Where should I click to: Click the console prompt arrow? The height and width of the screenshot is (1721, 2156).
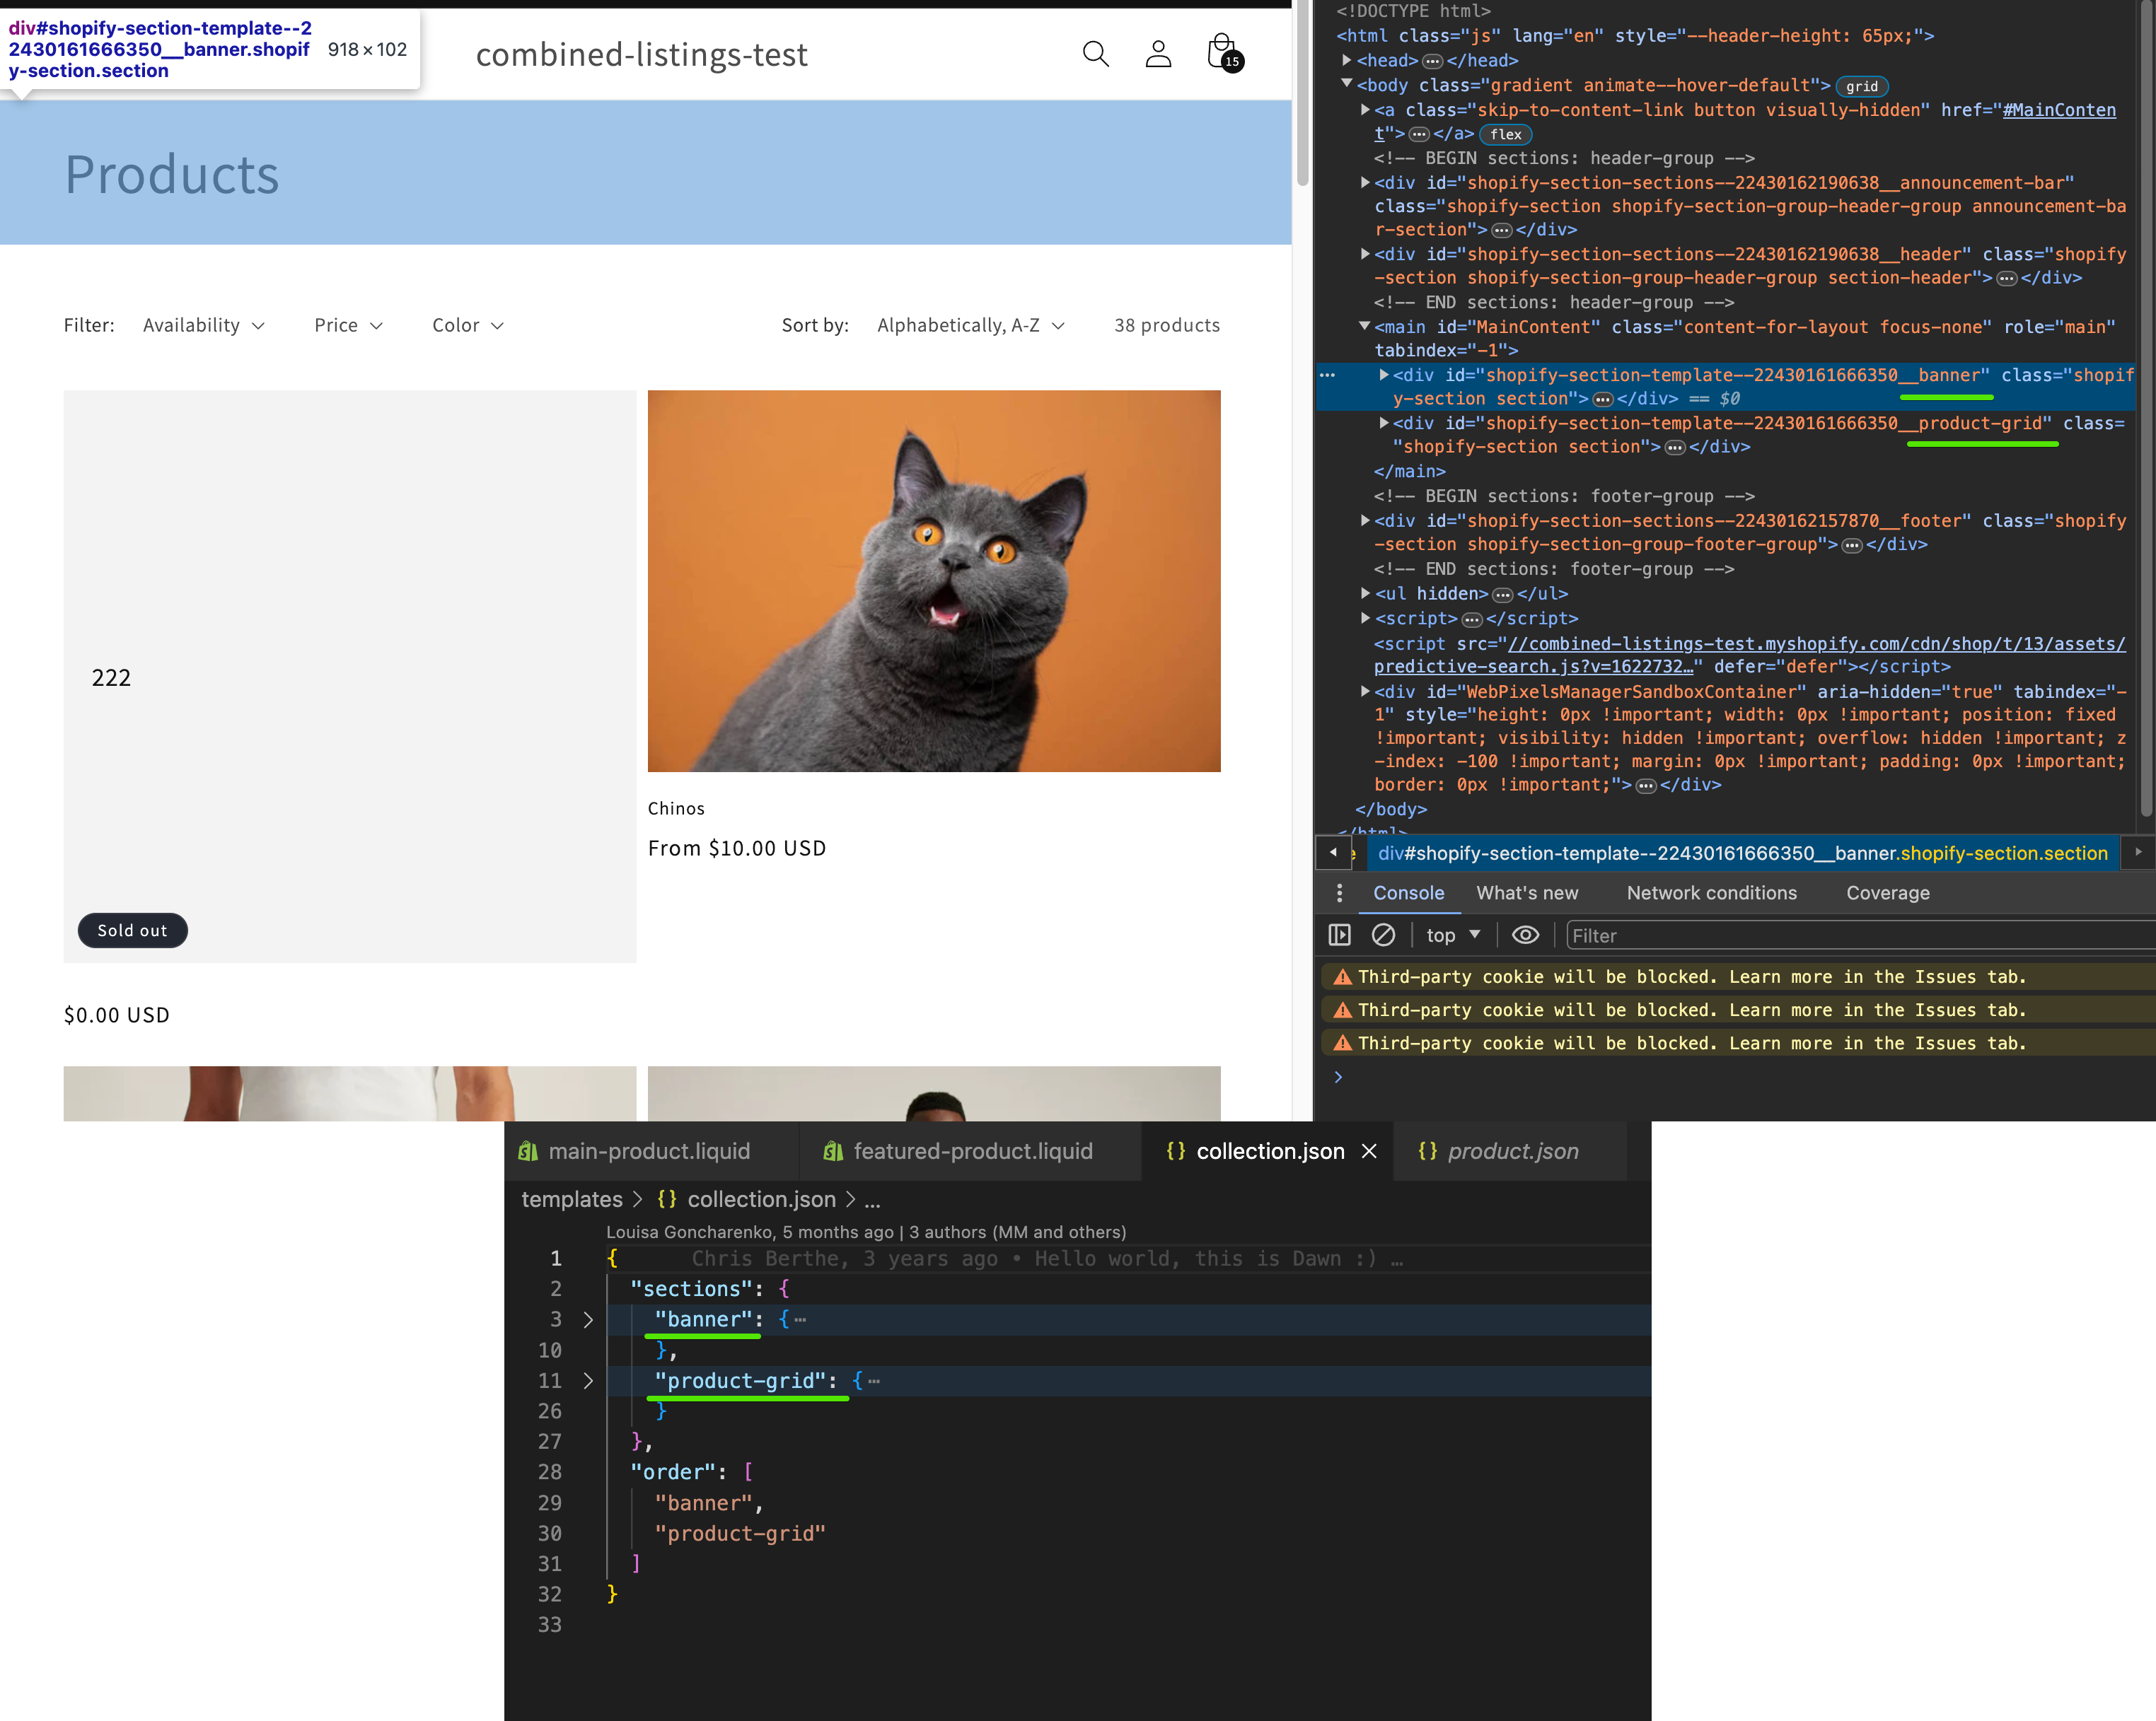[1338, 1076]
